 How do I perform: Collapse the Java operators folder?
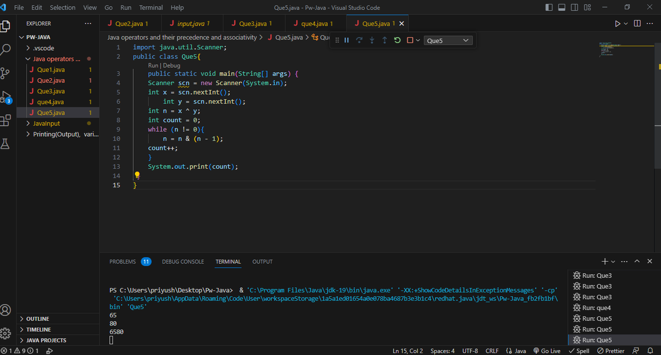(57, 59)
